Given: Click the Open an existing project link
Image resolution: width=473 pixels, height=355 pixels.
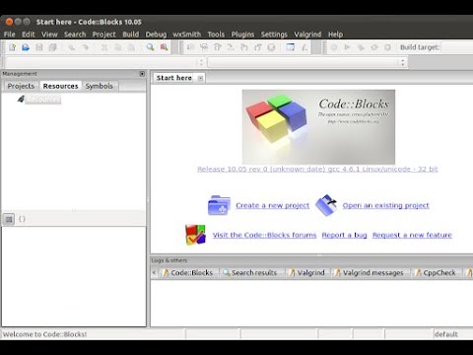Looking at the screenshot, I should pos(386,205).
